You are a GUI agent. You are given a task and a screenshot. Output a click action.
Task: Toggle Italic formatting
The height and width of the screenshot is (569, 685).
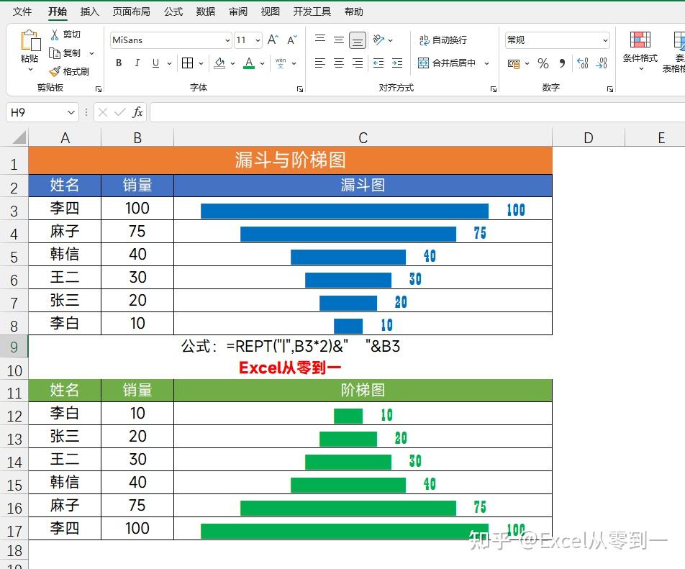[137, 63]
